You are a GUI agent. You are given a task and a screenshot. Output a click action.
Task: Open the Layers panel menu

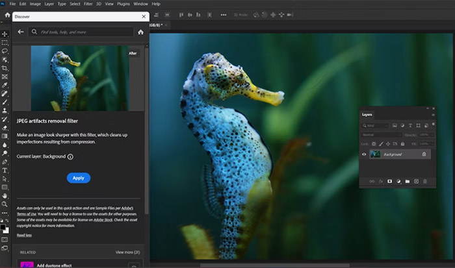(x=433, y=115)
